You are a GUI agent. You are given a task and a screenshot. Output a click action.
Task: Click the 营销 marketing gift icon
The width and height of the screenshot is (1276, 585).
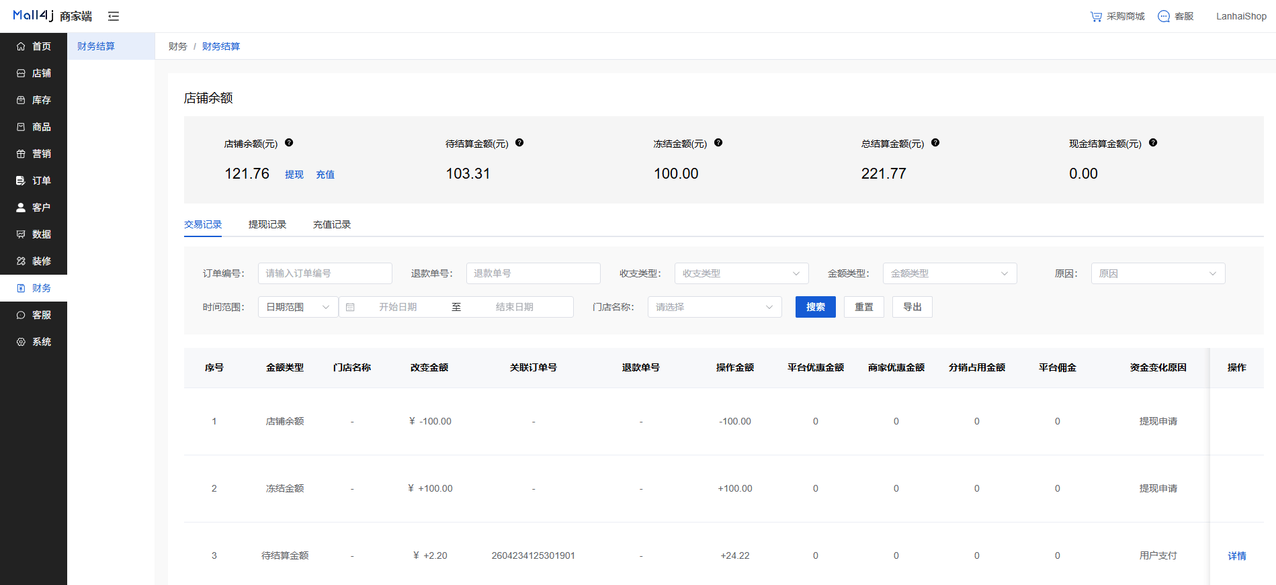[21, 154]
